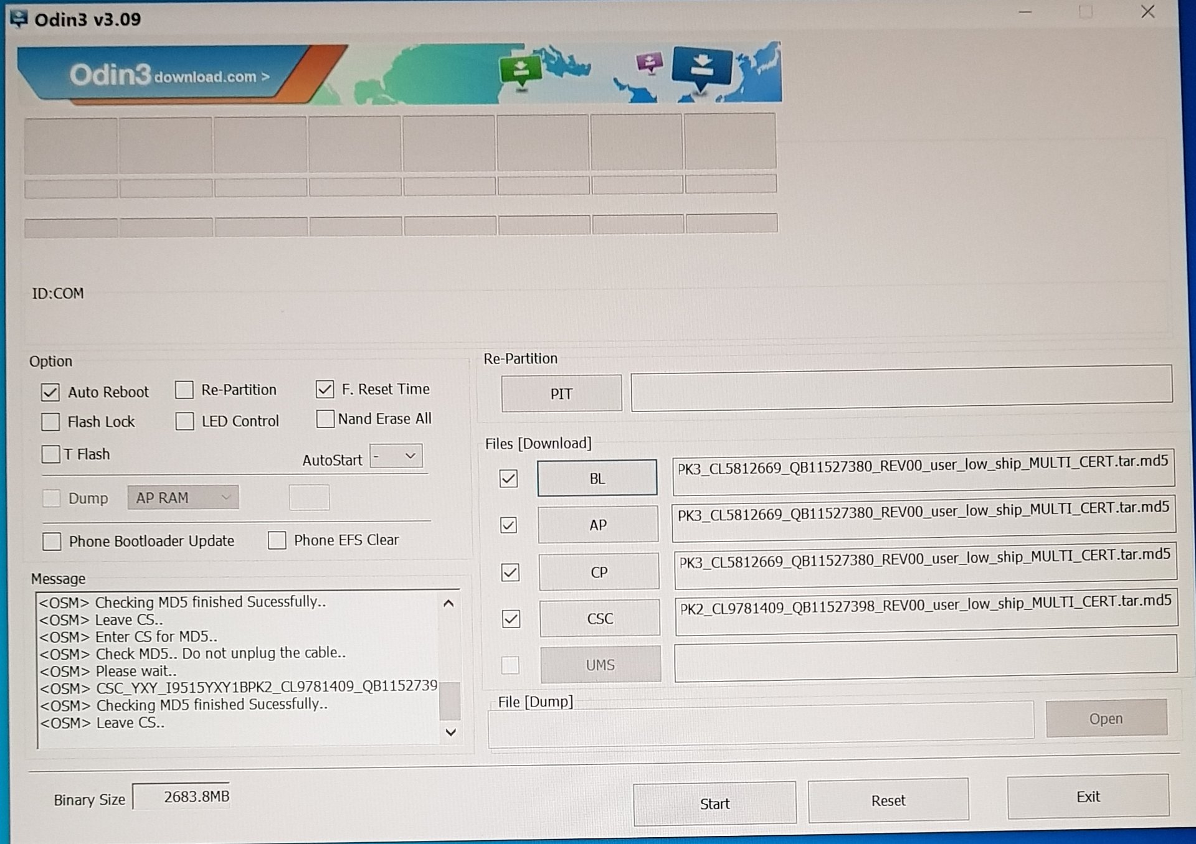Close the Odin3 window
This screenshot has height=844, width=1196.
click(1147, 11)
